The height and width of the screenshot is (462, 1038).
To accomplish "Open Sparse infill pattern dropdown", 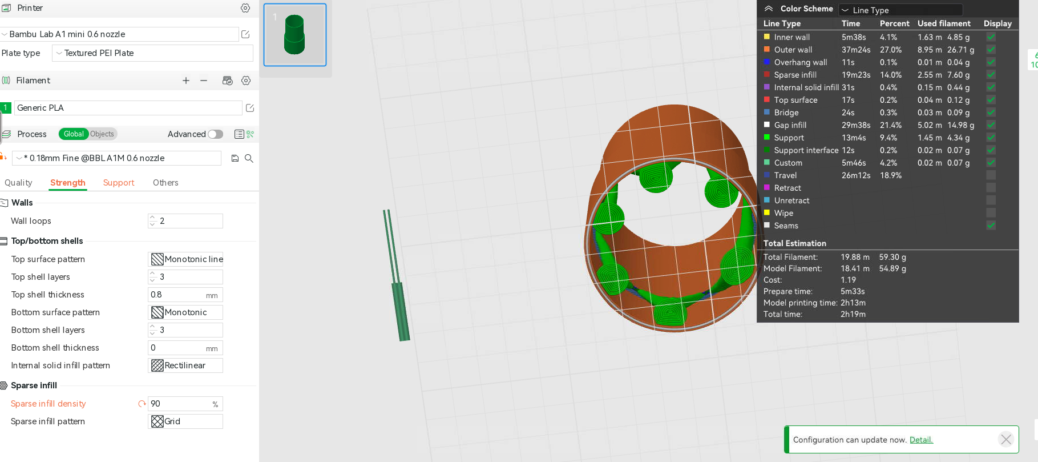I will point(185,421).
